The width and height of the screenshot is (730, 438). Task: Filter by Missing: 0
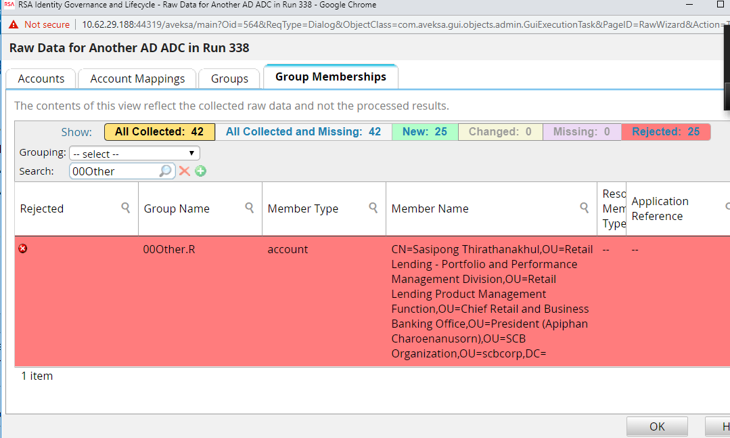click(581, 132)
